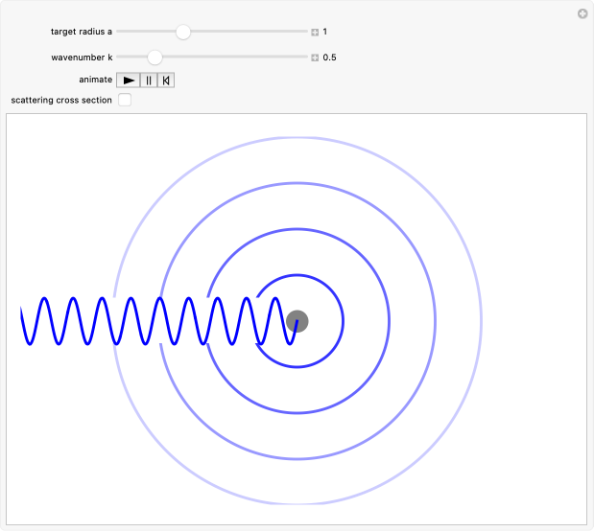
Task: Click the far right end of the target radius slider track
Action: 304,32
